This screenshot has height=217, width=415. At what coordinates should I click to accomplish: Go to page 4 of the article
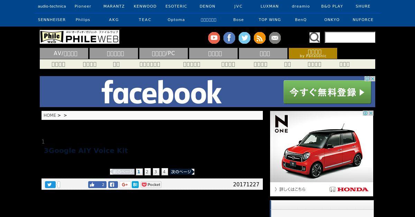[x=165, y=172]
